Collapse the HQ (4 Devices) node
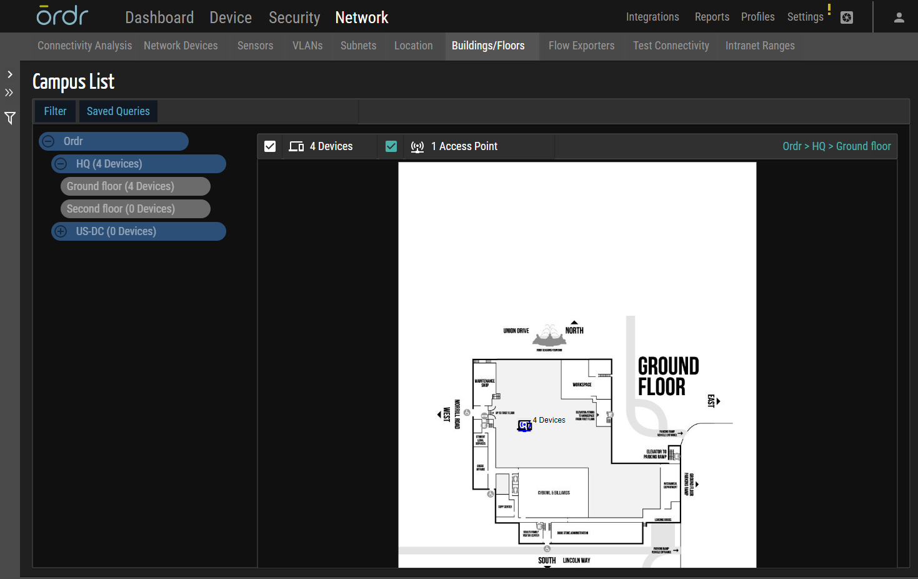 [61, 164]
